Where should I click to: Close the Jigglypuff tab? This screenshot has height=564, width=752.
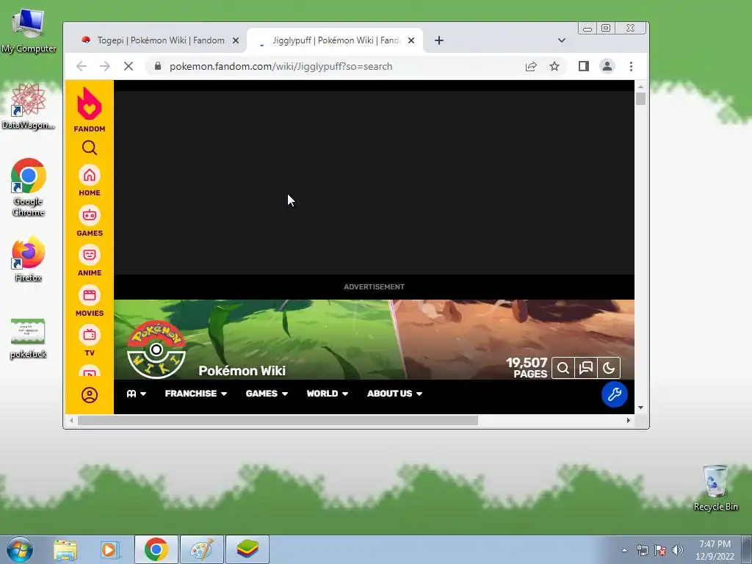[x=411, y=40]
